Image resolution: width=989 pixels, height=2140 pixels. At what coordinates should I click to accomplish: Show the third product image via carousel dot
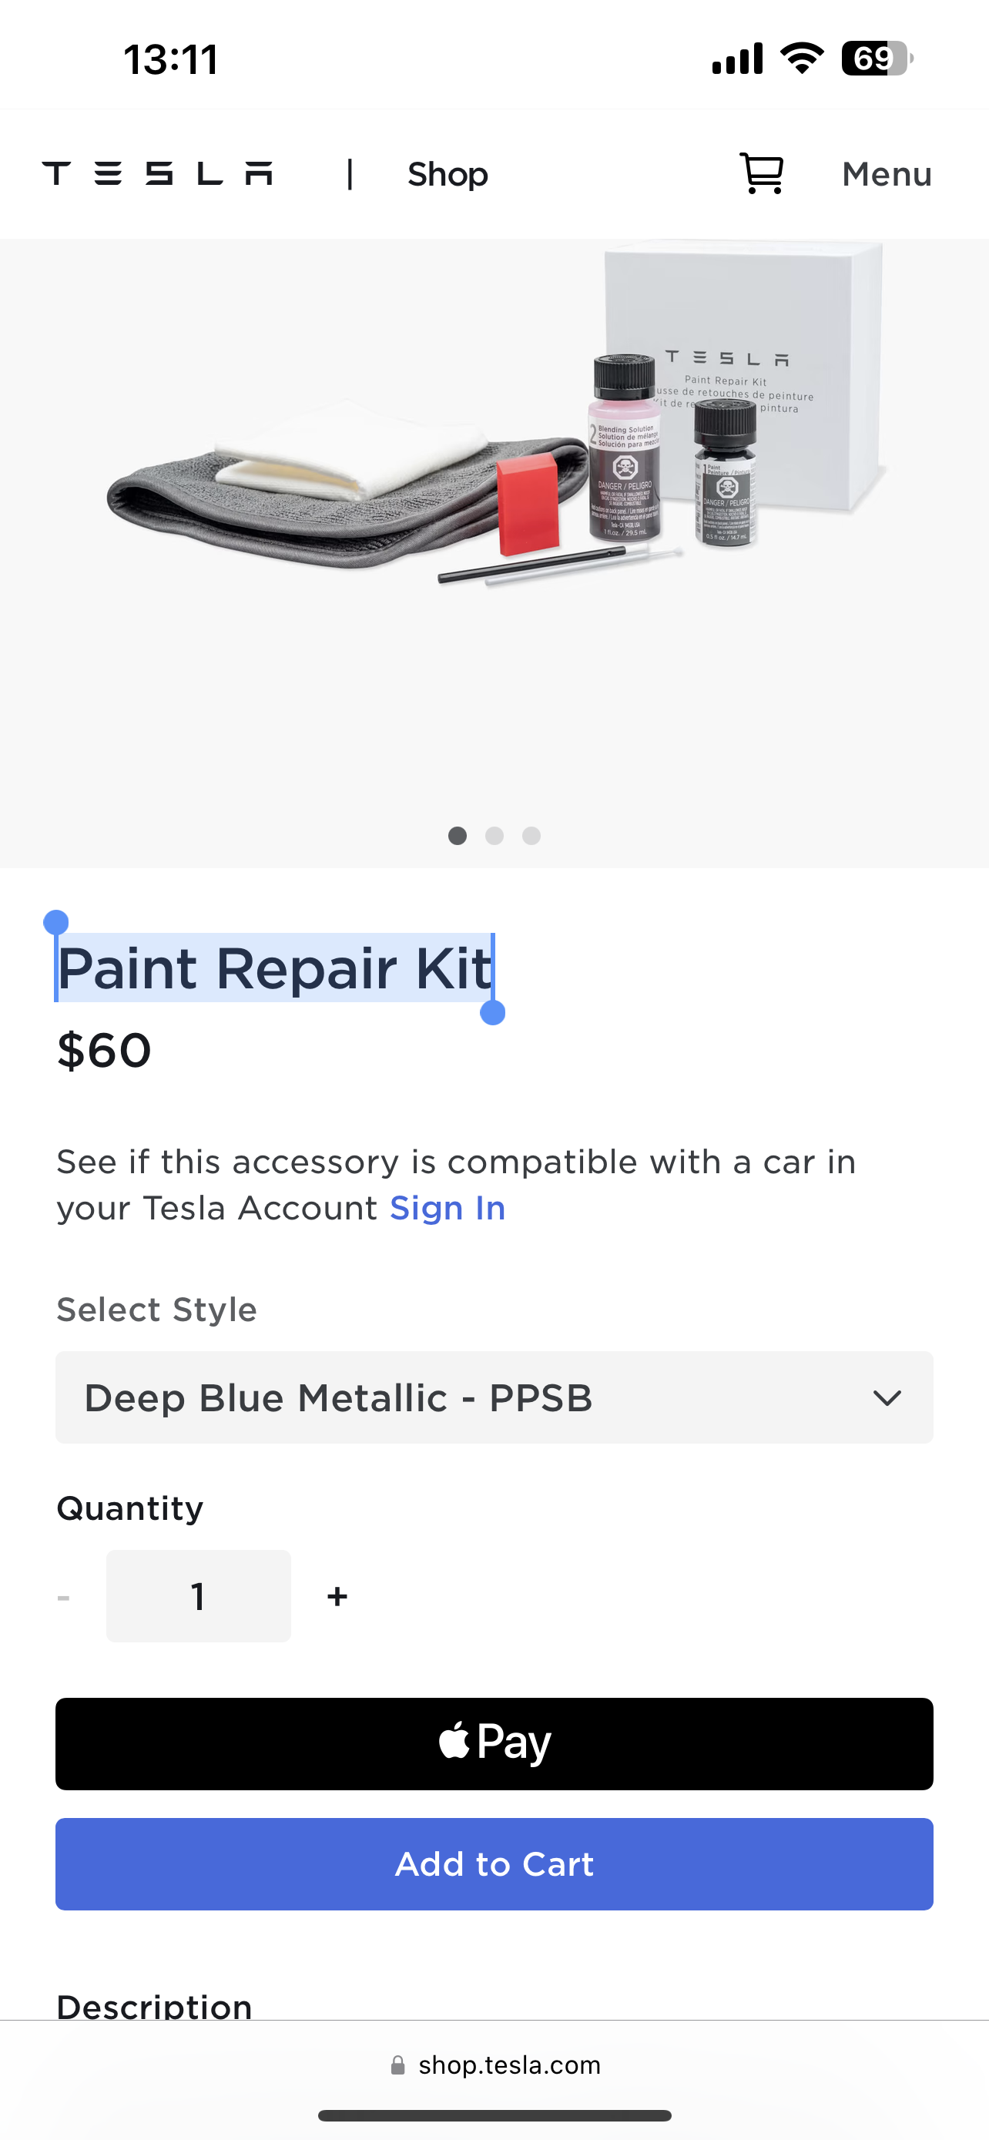pos(531,836)
